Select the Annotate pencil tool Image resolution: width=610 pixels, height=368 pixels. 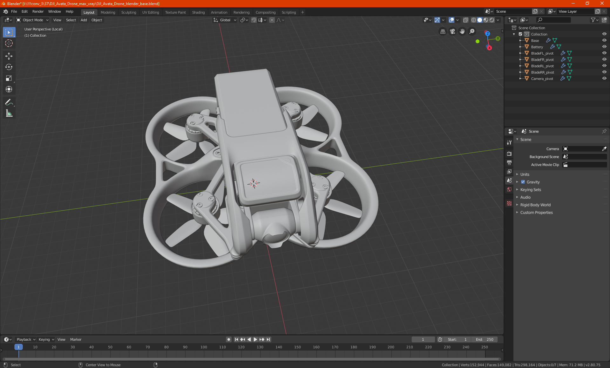(x=9, y=102)
